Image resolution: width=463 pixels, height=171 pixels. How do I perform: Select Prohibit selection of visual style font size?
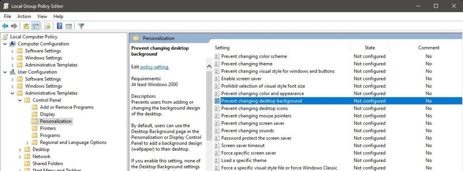[263, 86]
